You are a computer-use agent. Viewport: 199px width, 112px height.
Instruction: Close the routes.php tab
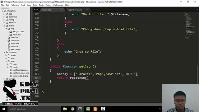click(62, 10)
